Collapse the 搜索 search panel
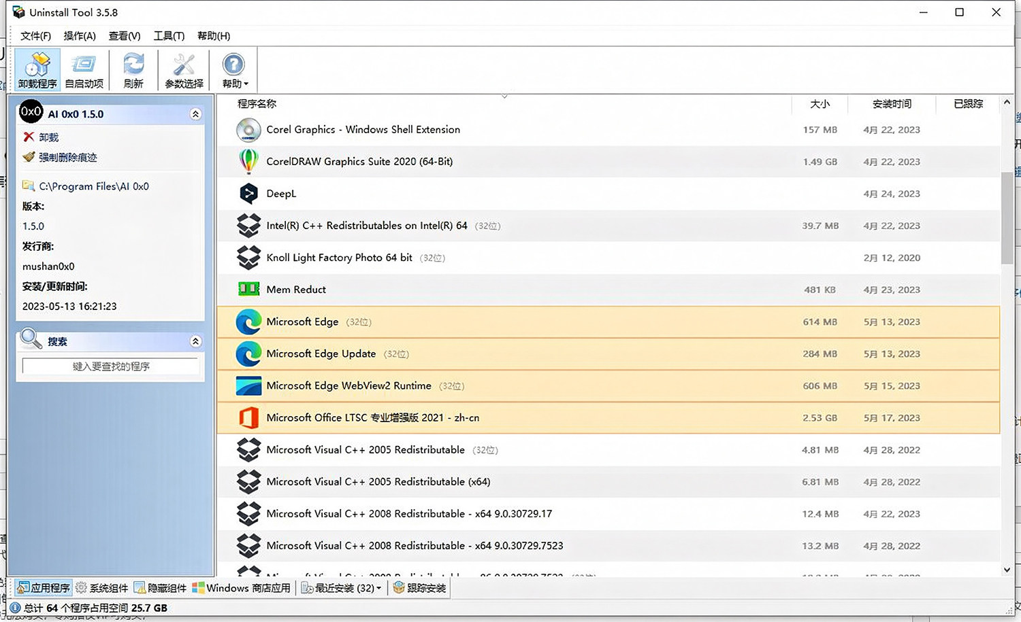This screenshot has height=622, width=1021. (x=195, y=341)
